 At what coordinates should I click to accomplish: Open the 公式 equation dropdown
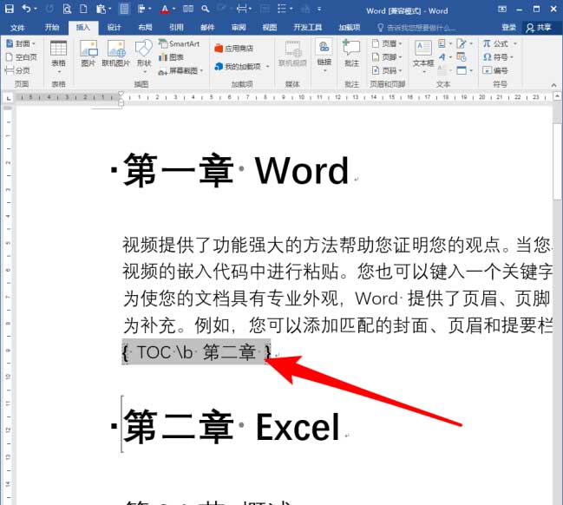pos(501,43)
